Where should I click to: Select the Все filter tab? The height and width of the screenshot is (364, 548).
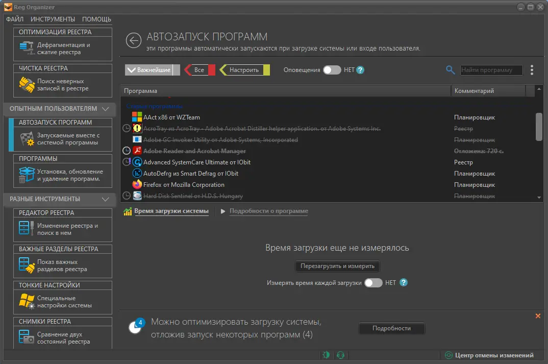click(199, 70)
